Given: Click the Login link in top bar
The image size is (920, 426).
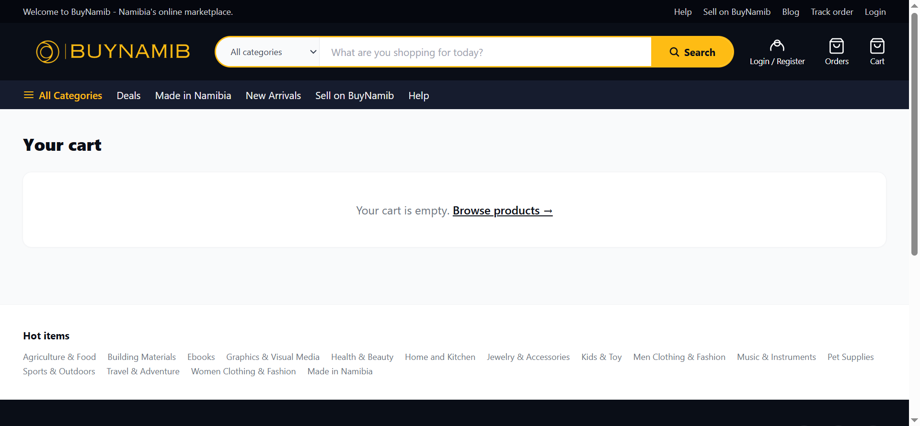Looking at the screenshot, I should 875,12.
